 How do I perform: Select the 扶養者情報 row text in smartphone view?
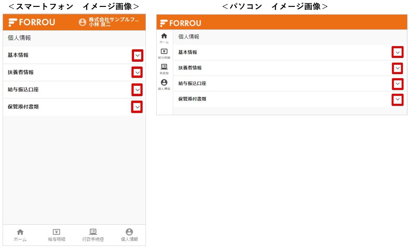tap(21, 72)
